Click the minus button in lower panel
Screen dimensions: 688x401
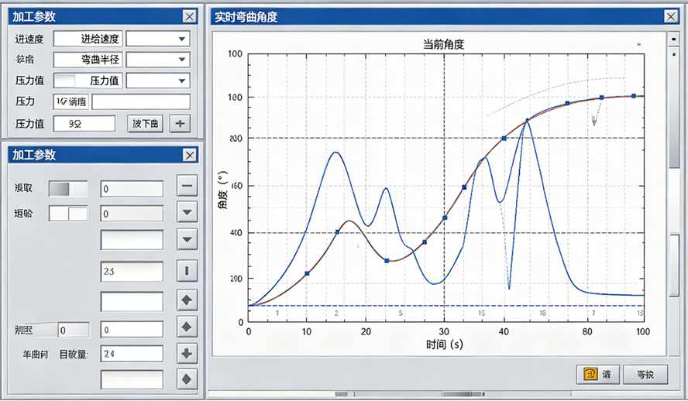(x=187, y=186)
